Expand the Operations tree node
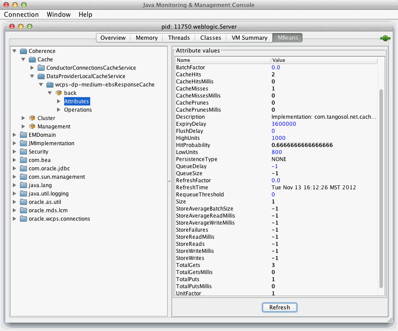The height and width of the screenshot is (331, 398). click(x=59, y=109)
